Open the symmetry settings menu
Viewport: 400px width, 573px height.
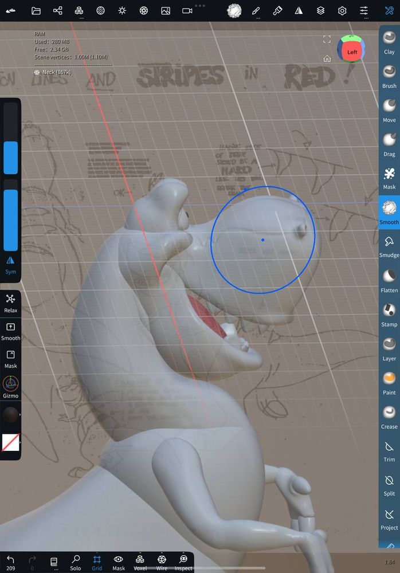point(299,10)
